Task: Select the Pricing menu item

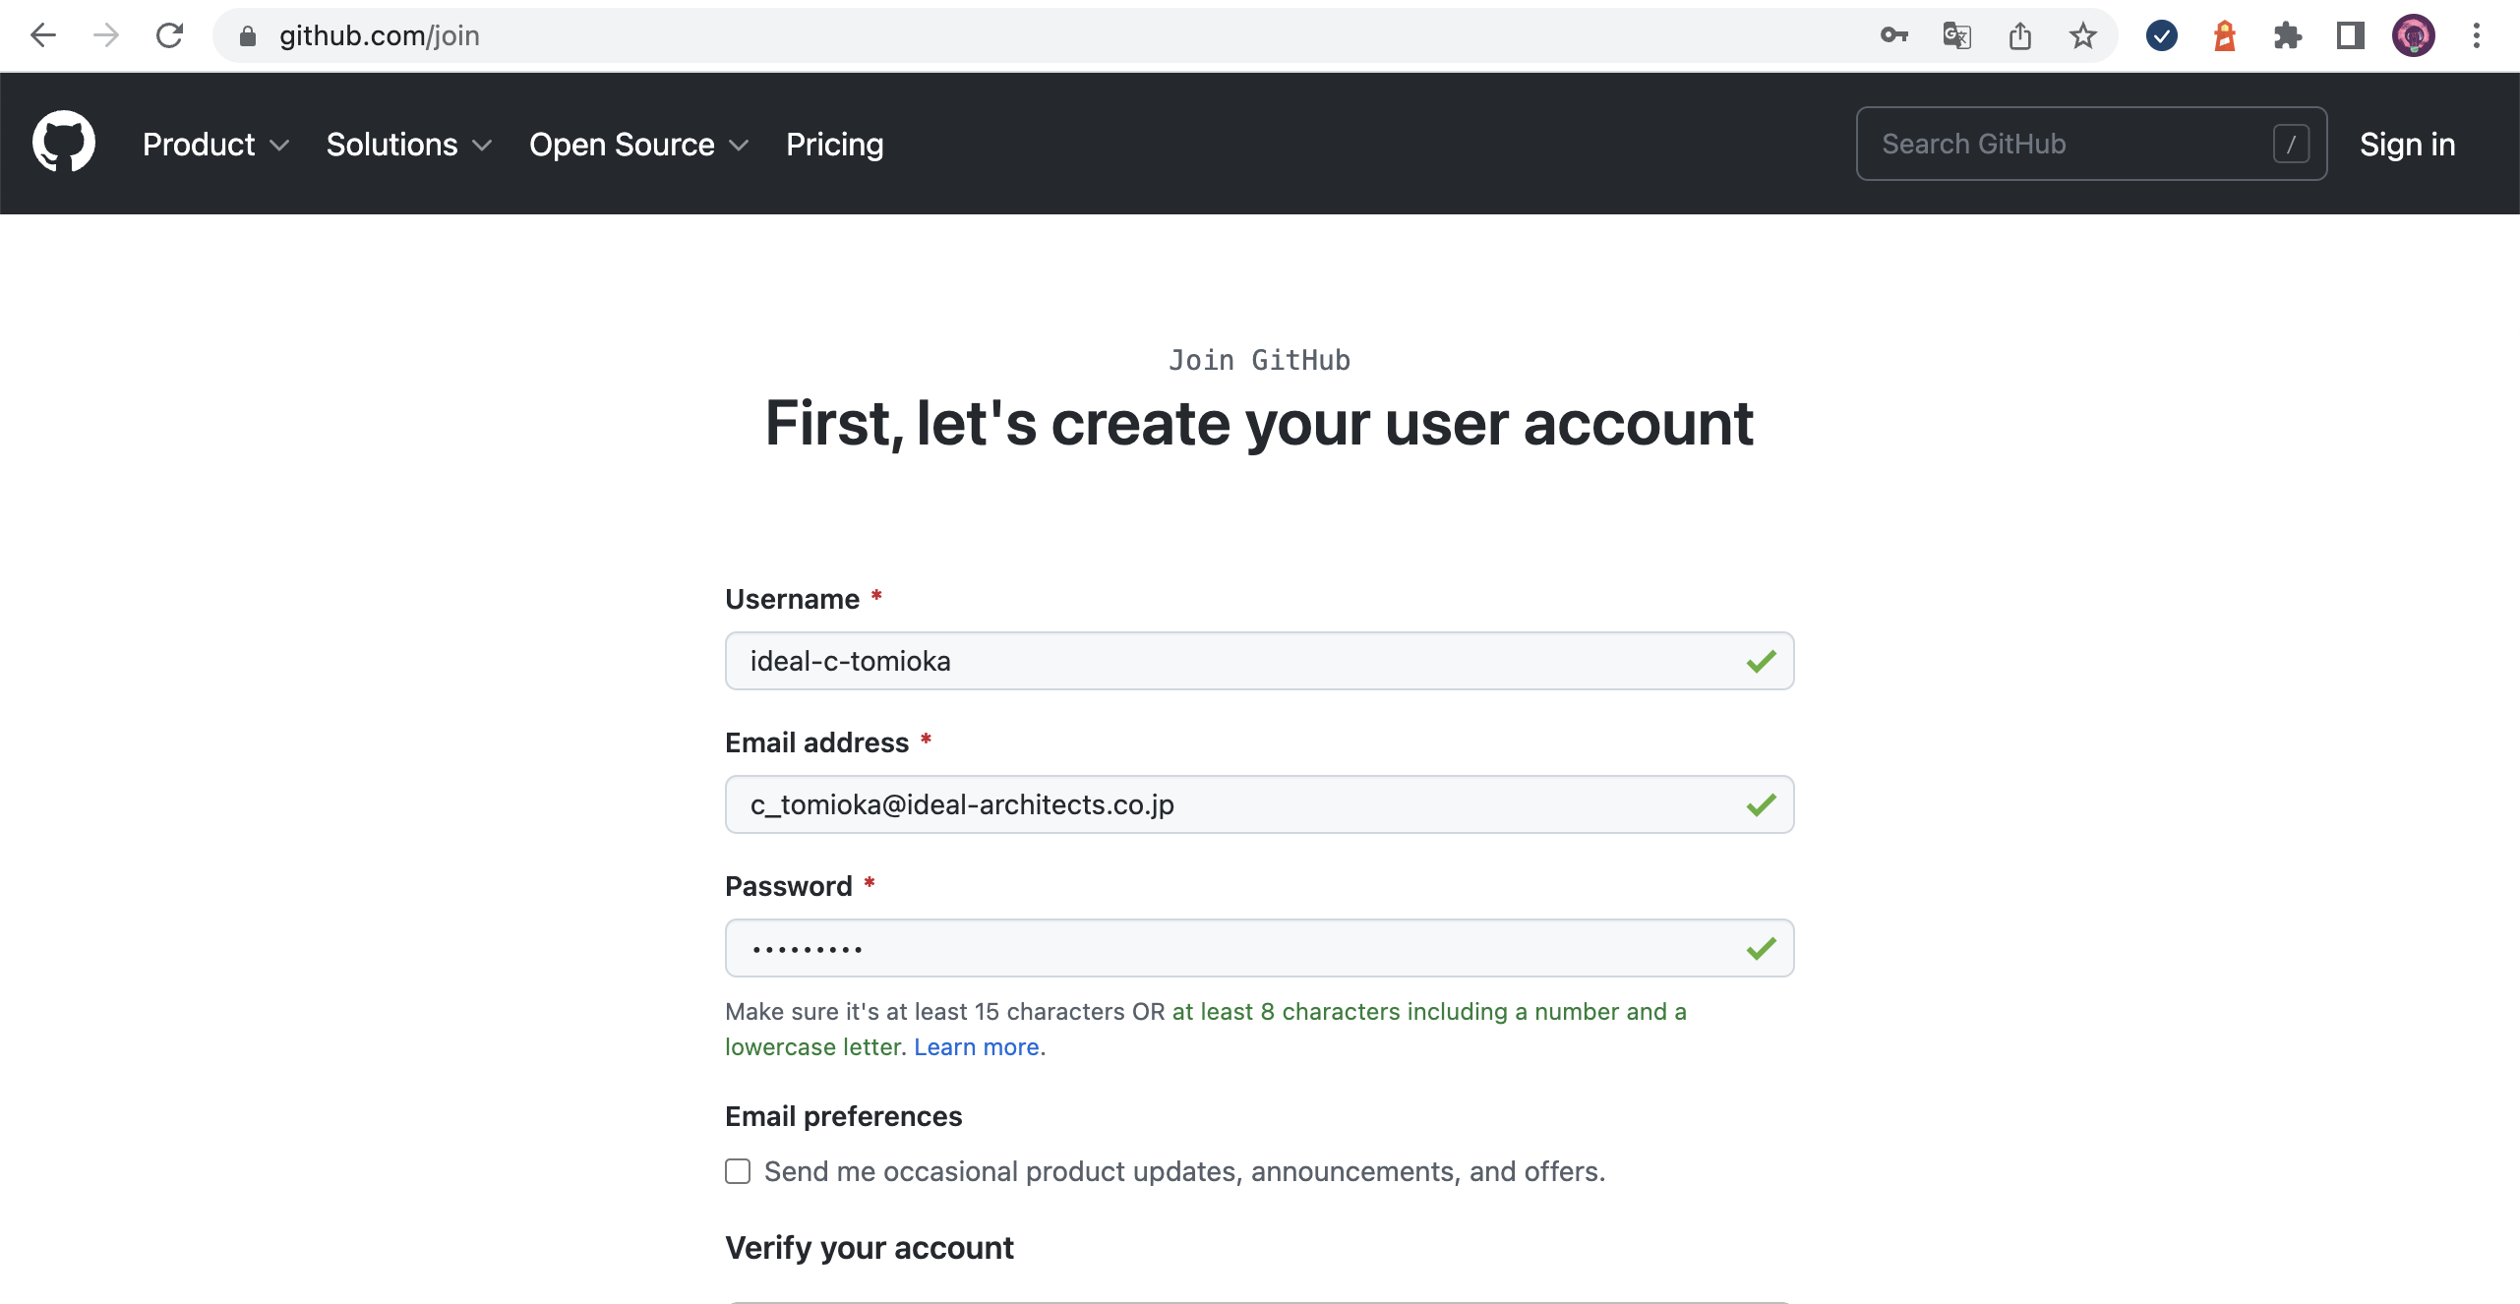Action: click(x=833, y=144)
